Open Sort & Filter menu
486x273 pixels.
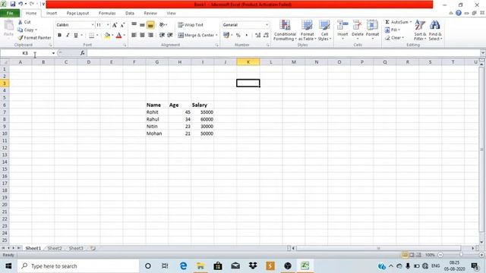pos(420,30)
